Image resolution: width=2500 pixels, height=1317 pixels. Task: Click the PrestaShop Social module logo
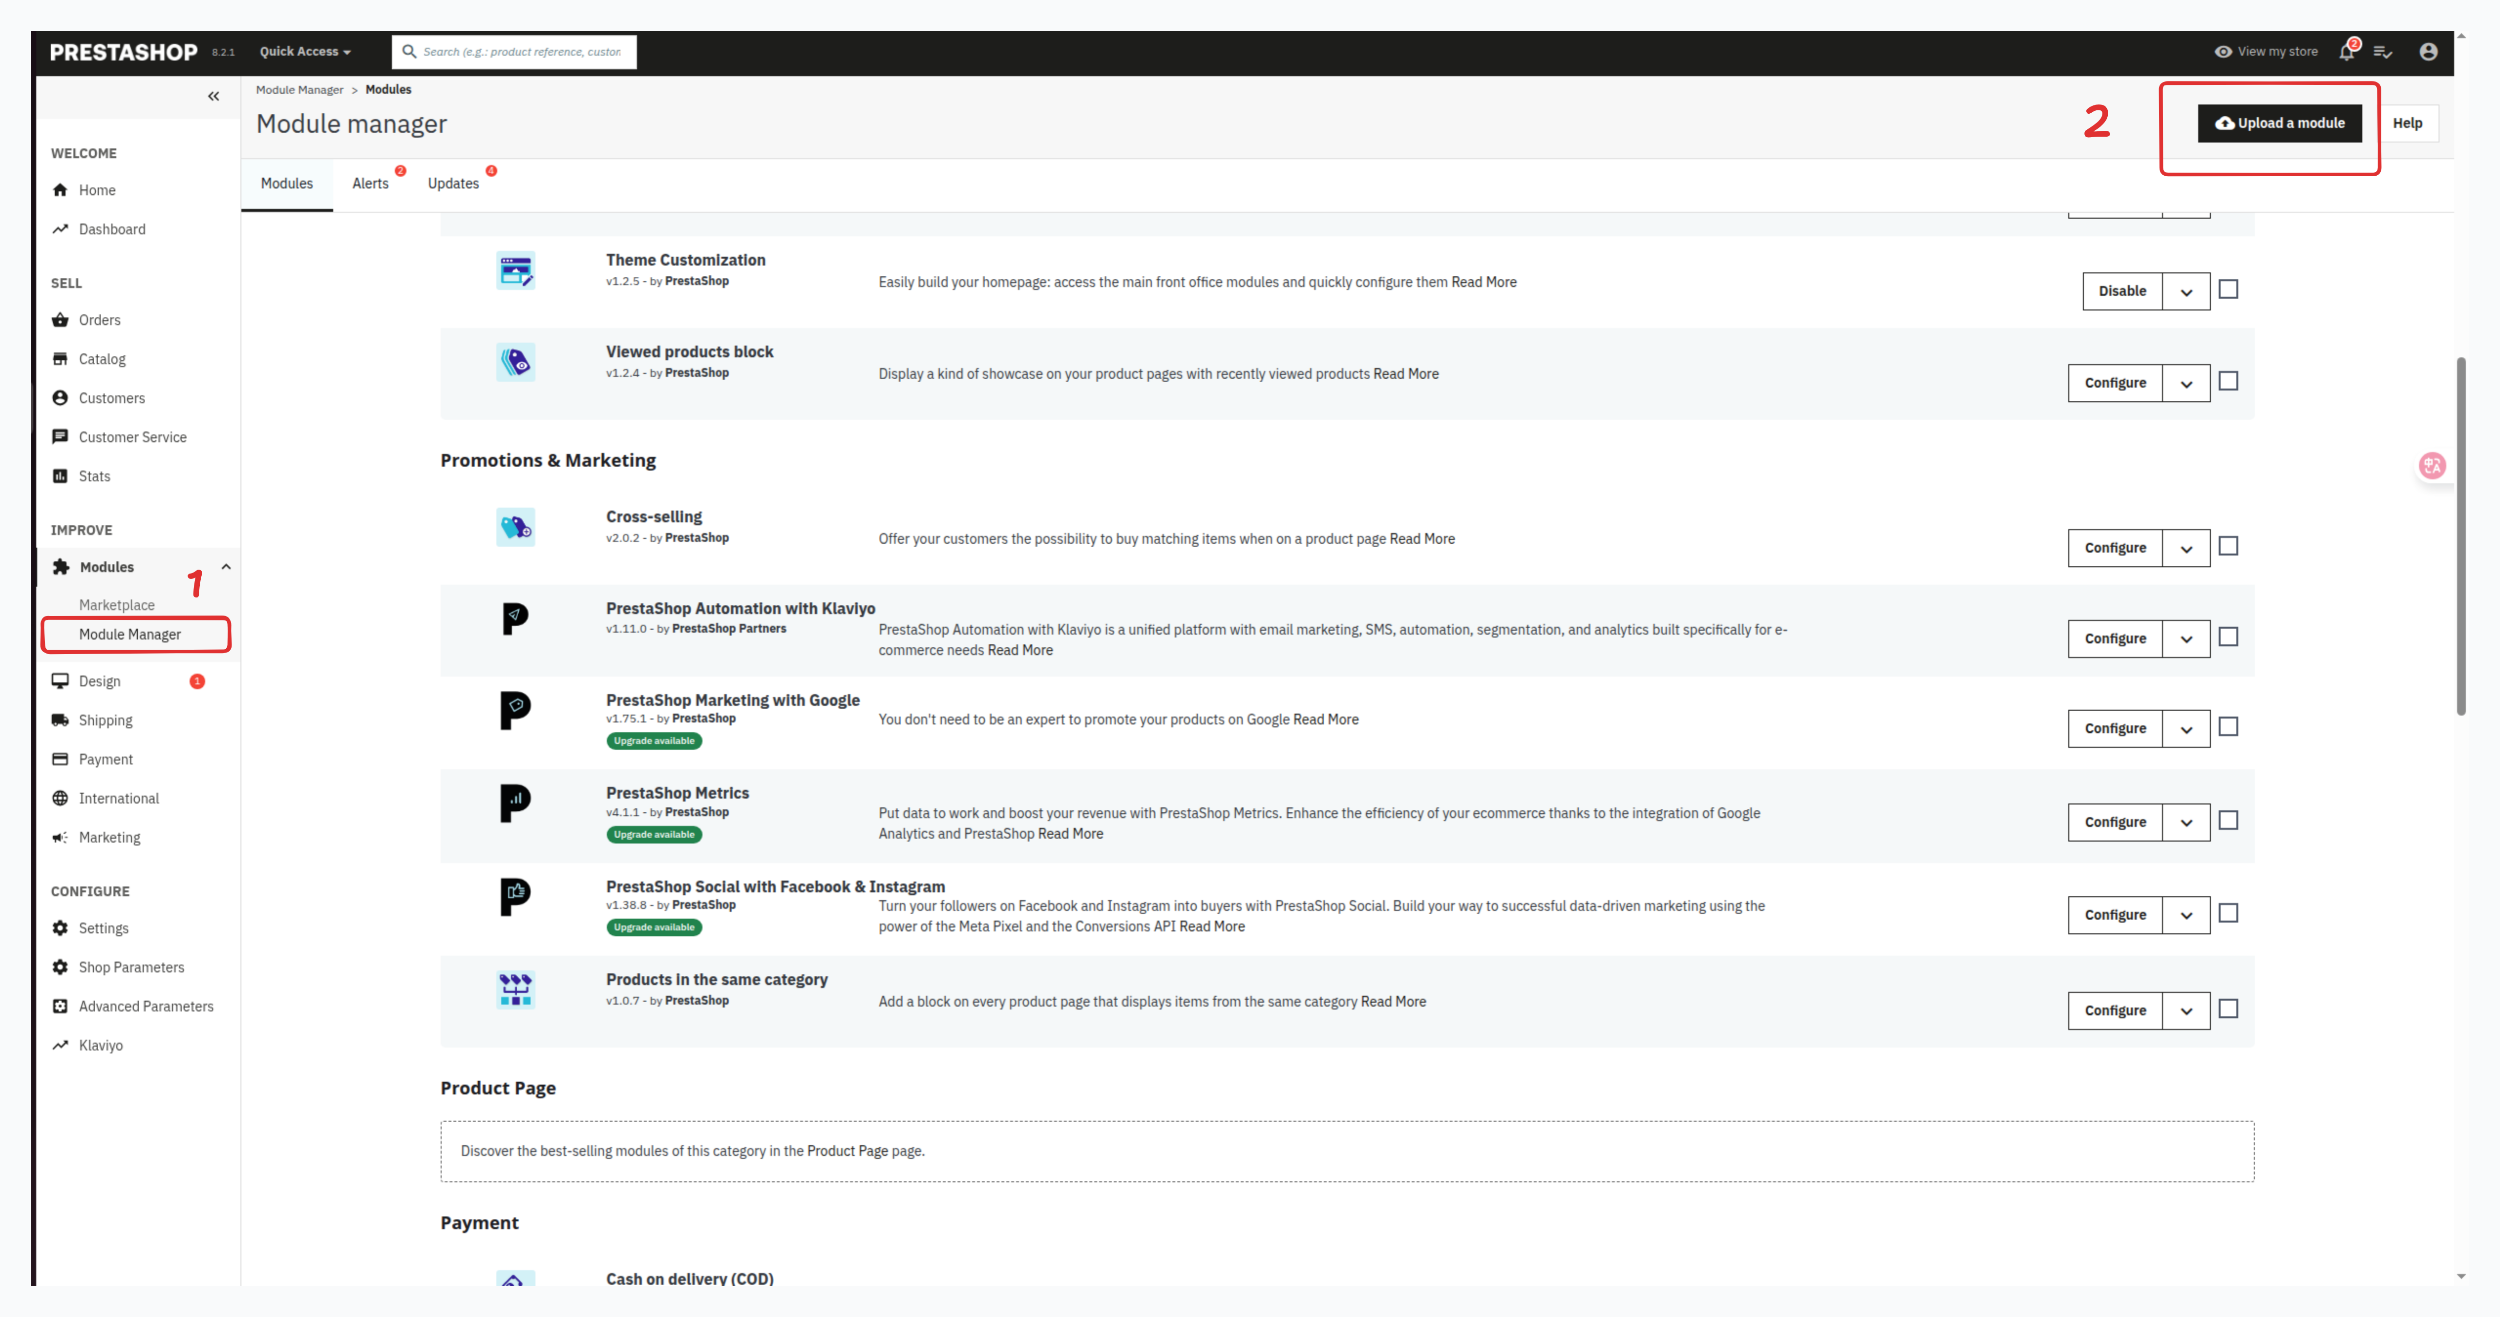click(x=515, y=896)
